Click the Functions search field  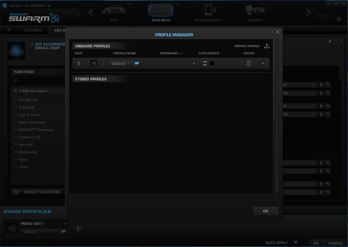(38, 80)
